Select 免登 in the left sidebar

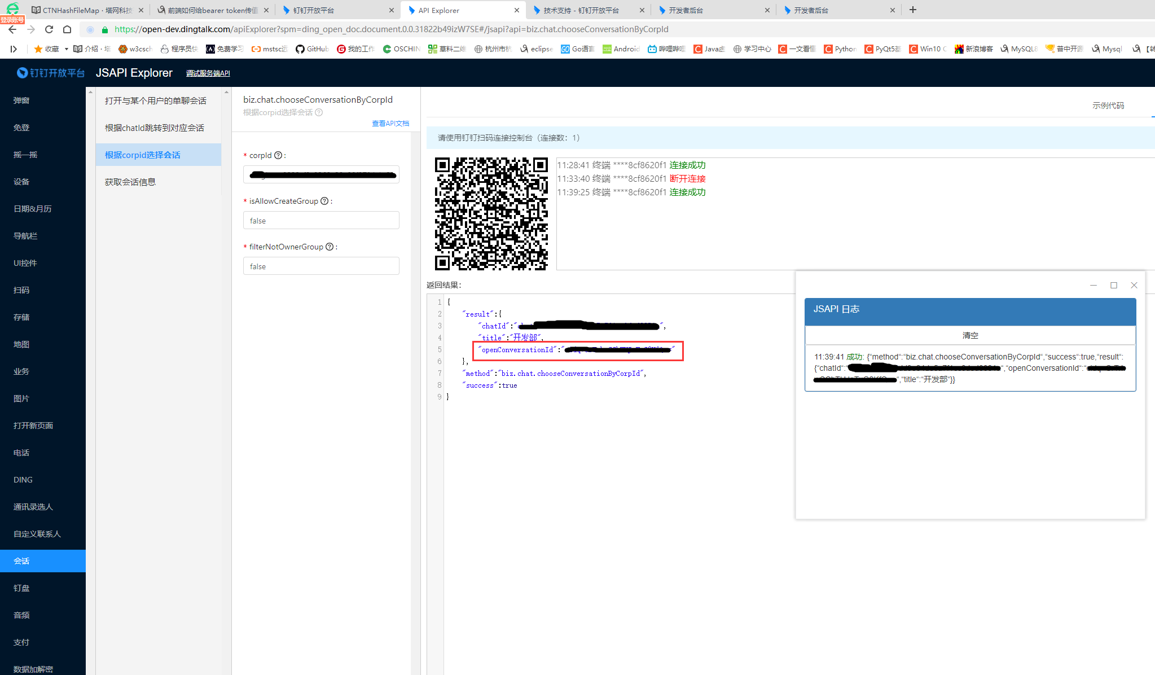(43, 128)
